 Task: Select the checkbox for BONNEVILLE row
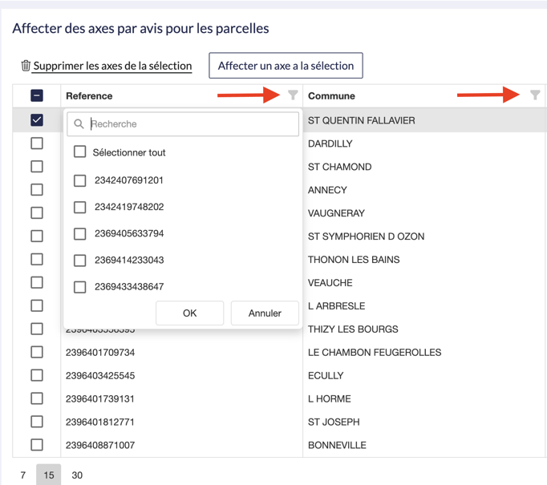(x=37, y=444)
